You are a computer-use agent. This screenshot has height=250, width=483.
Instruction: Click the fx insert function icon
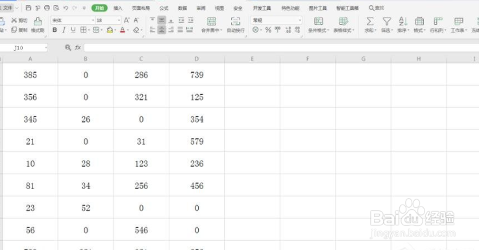click(x=78, y=47)
